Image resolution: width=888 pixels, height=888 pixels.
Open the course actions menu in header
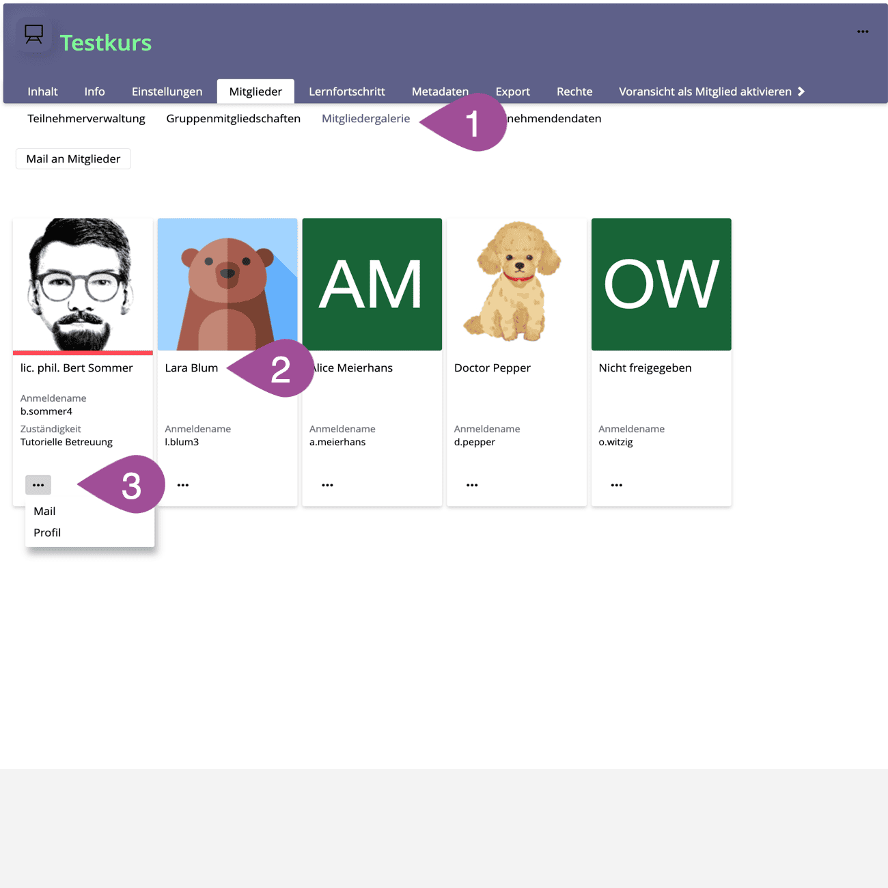(x=863, y=31)
